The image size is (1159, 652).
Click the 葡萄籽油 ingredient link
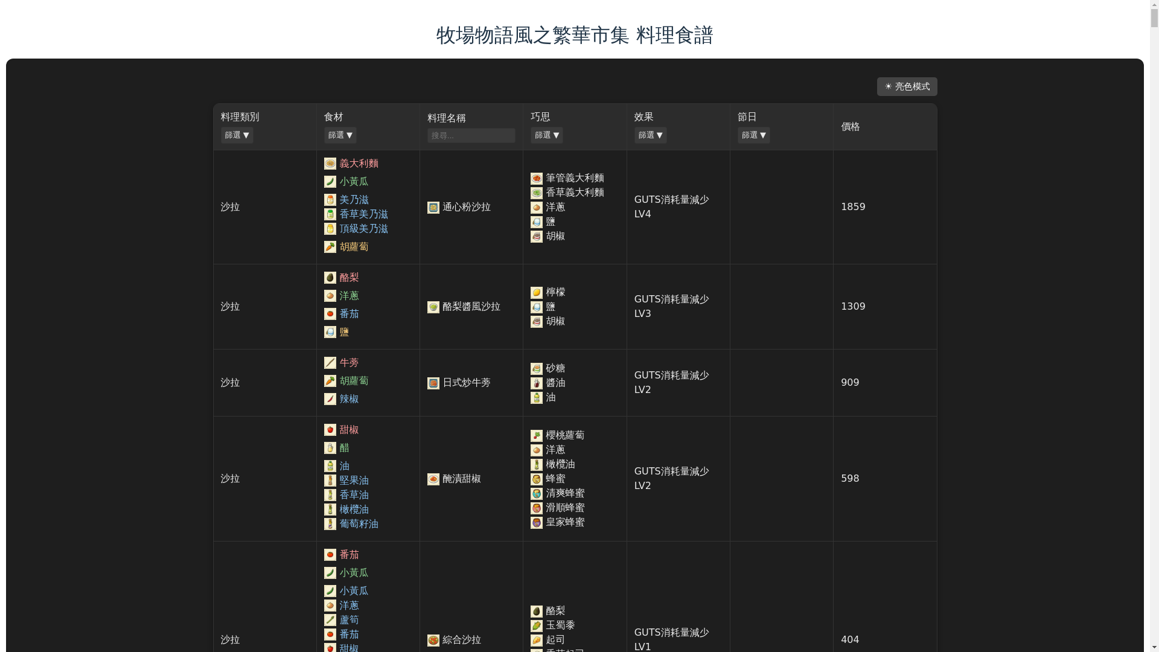pyautogui.click(x=359, y=524)
